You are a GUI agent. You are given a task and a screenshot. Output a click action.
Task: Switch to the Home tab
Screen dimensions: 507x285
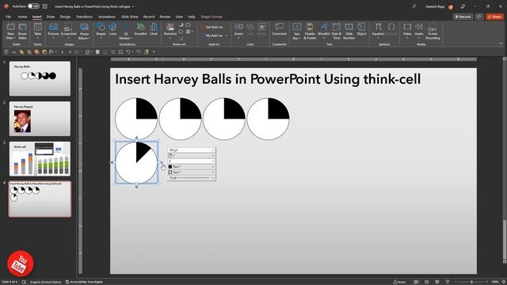click(x=22, y=17)
